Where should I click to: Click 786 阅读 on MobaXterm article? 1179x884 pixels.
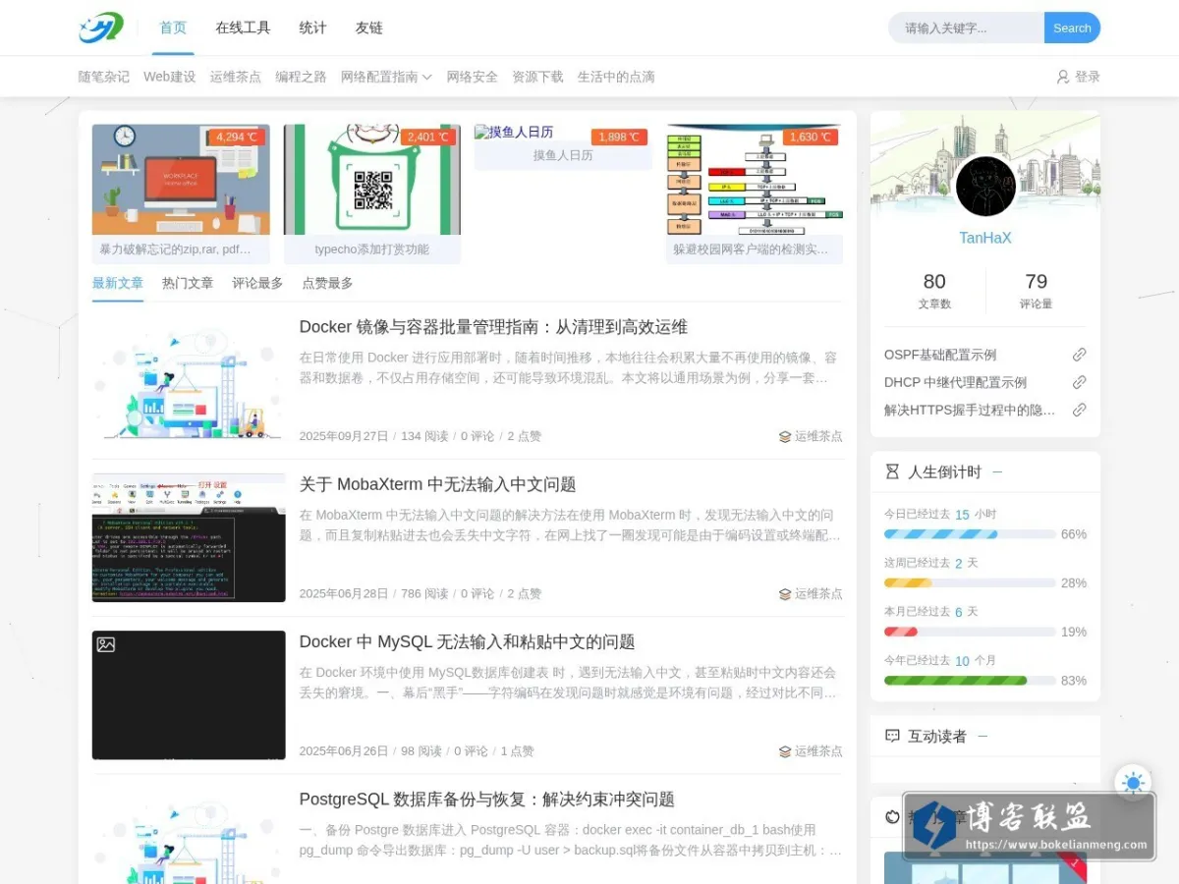point(424,594)
